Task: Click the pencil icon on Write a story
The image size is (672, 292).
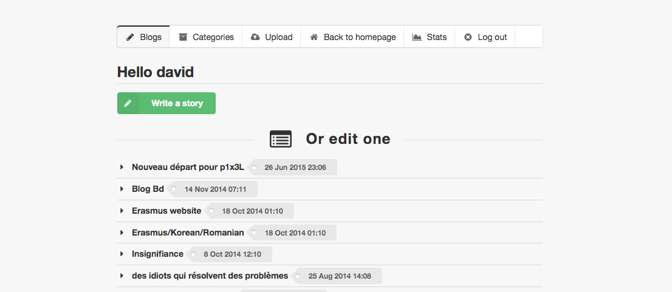Action: (x=128, y=103)
